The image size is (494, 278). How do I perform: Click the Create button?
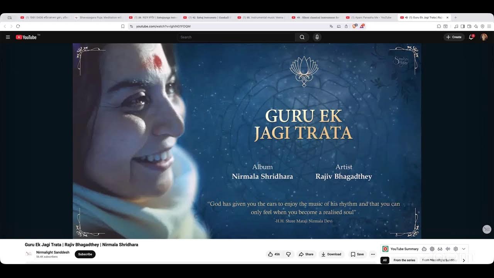(x=454, y=37)
